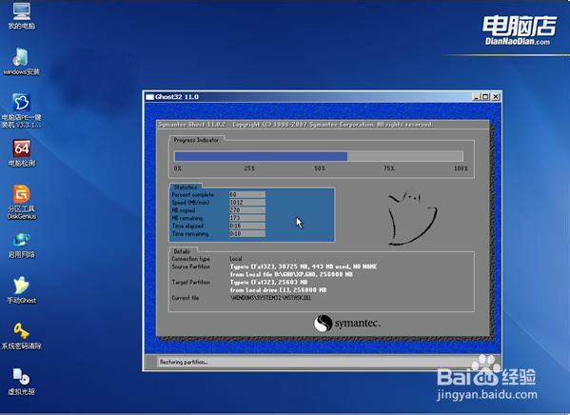Screen dimensions: 570x415
Task: Click the Details group label
Action: [x=182, y=251]
